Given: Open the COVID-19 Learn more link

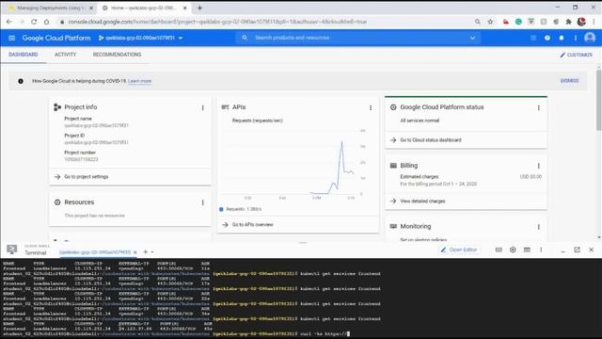Looking at the screenshot, I should click(x=139, y=81).
